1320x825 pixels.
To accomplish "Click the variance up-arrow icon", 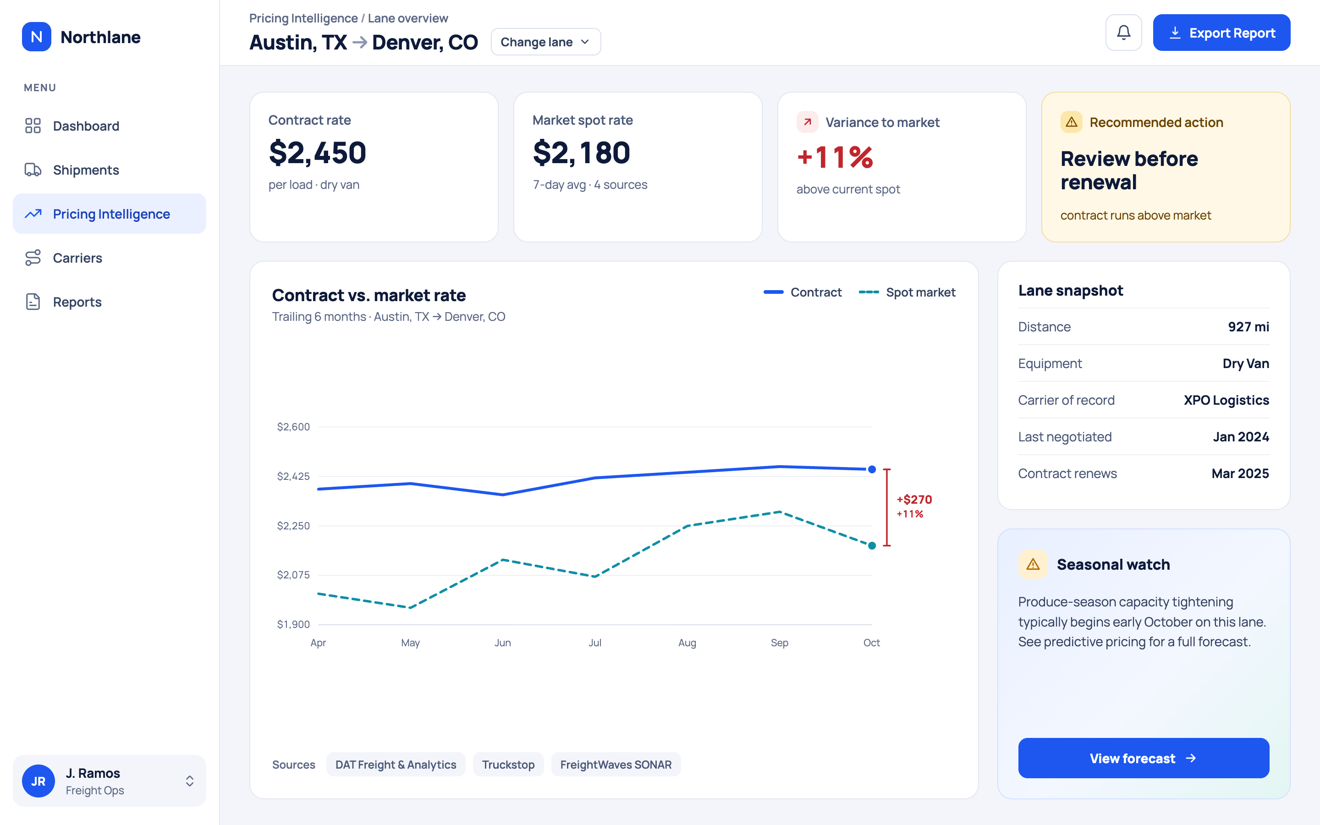I will coord(807,121).
